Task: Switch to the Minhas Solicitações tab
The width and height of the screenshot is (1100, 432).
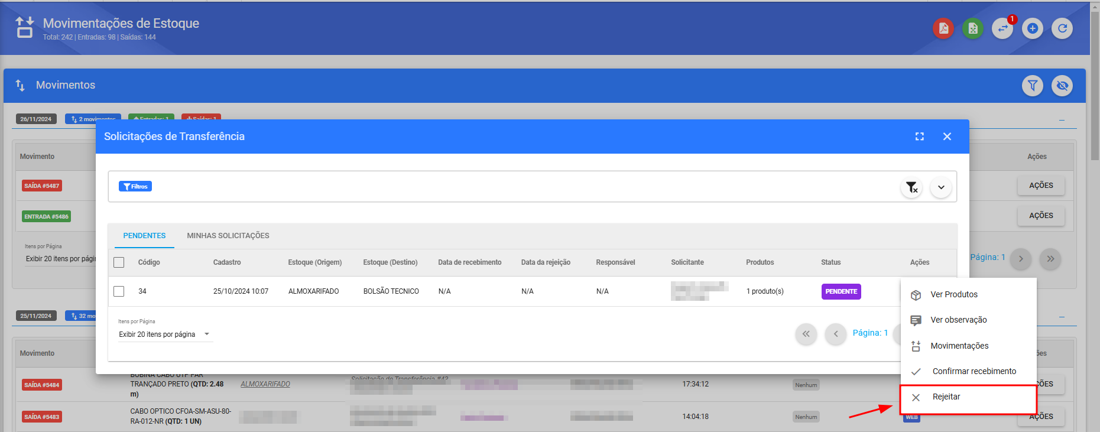Action: click(228, 236)
